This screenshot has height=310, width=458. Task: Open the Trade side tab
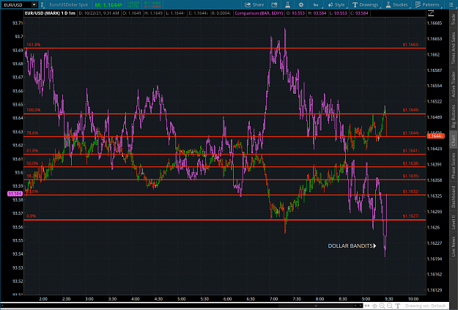[x=454, y=19]
